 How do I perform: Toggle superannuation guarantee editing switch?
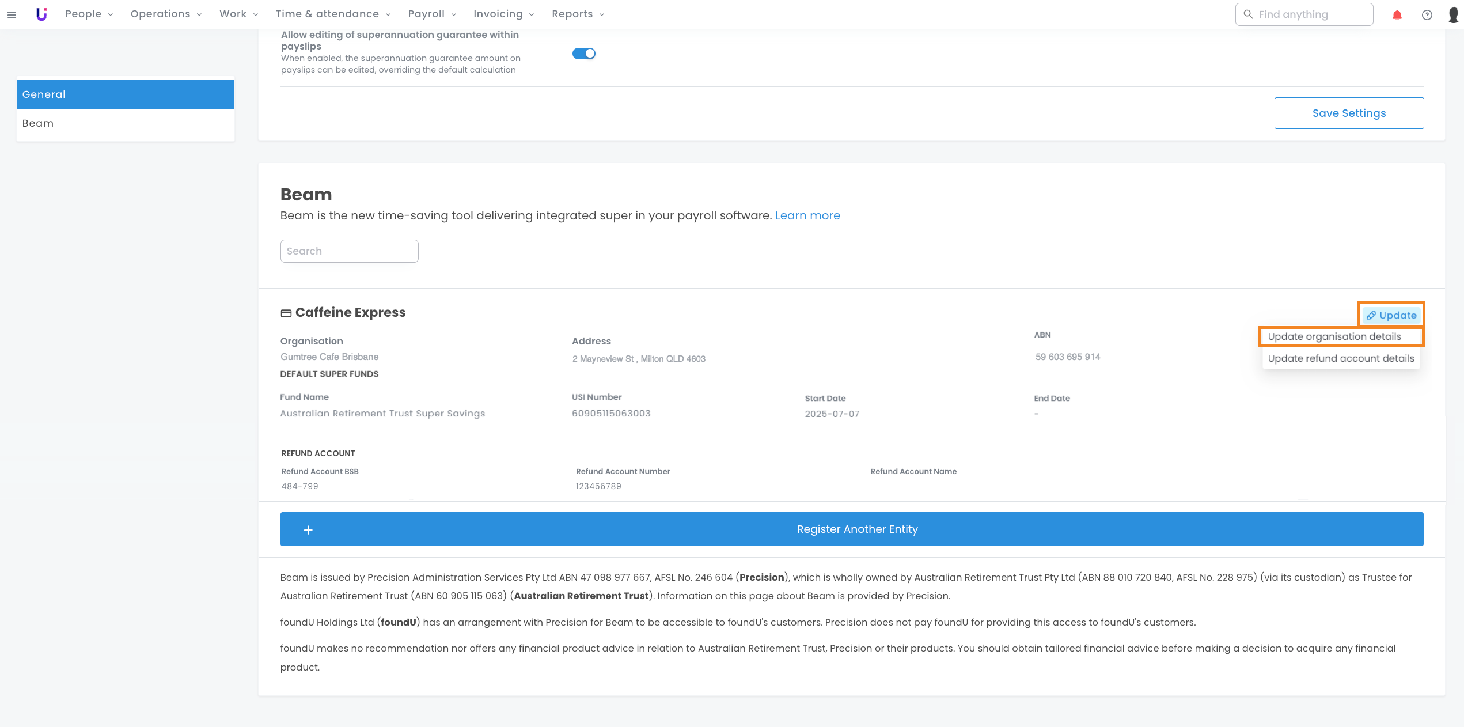tap(583, 54)
